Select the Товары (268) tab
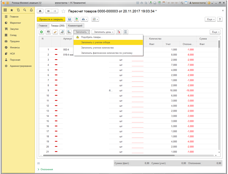The image size is (228, 174). tap(58, 26)
